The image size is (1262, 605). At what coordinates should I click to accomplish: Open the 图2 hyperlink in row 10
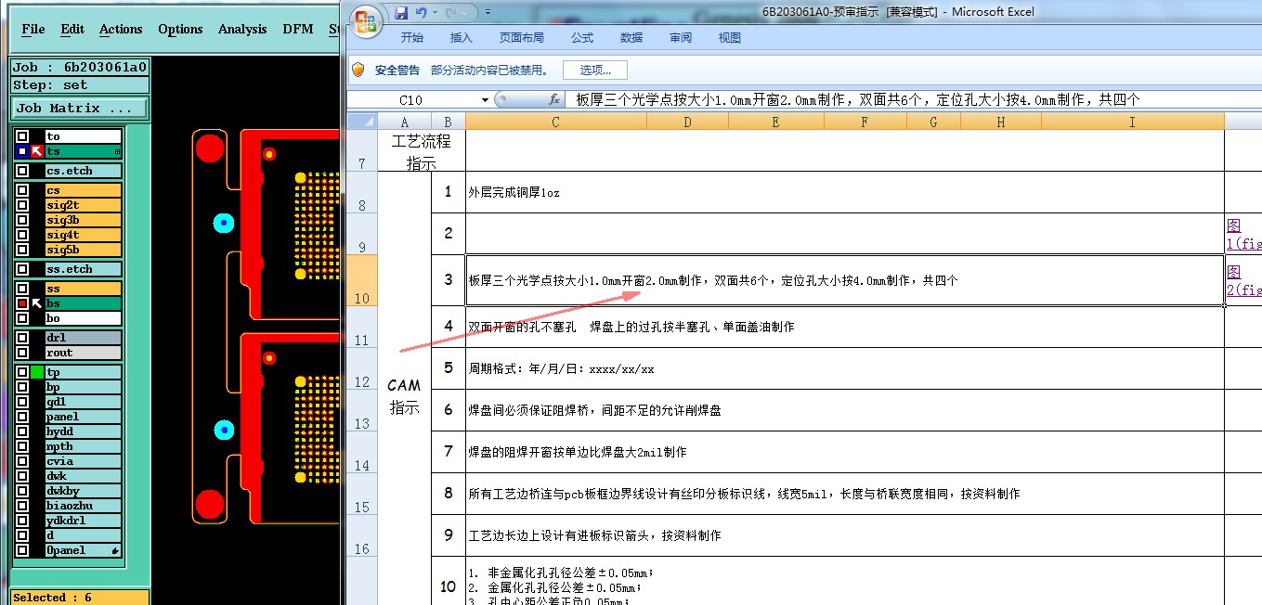pyautogui.click(x=1243, y=281)
